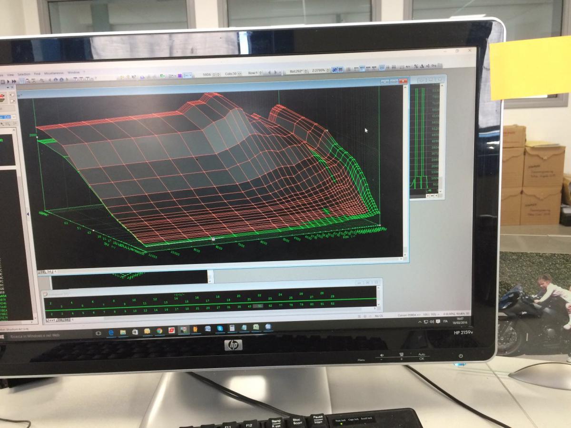571x428 pixels.
Task: Click the ITA language indicator
Action: pyautogui.click(x=445, y=321)
